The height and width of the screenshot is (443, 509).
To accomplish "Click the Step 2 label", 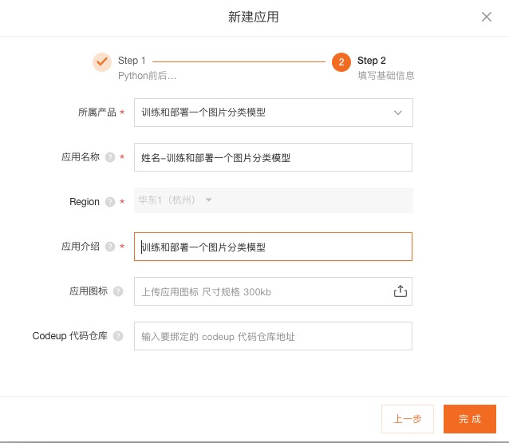I will 371,61.
